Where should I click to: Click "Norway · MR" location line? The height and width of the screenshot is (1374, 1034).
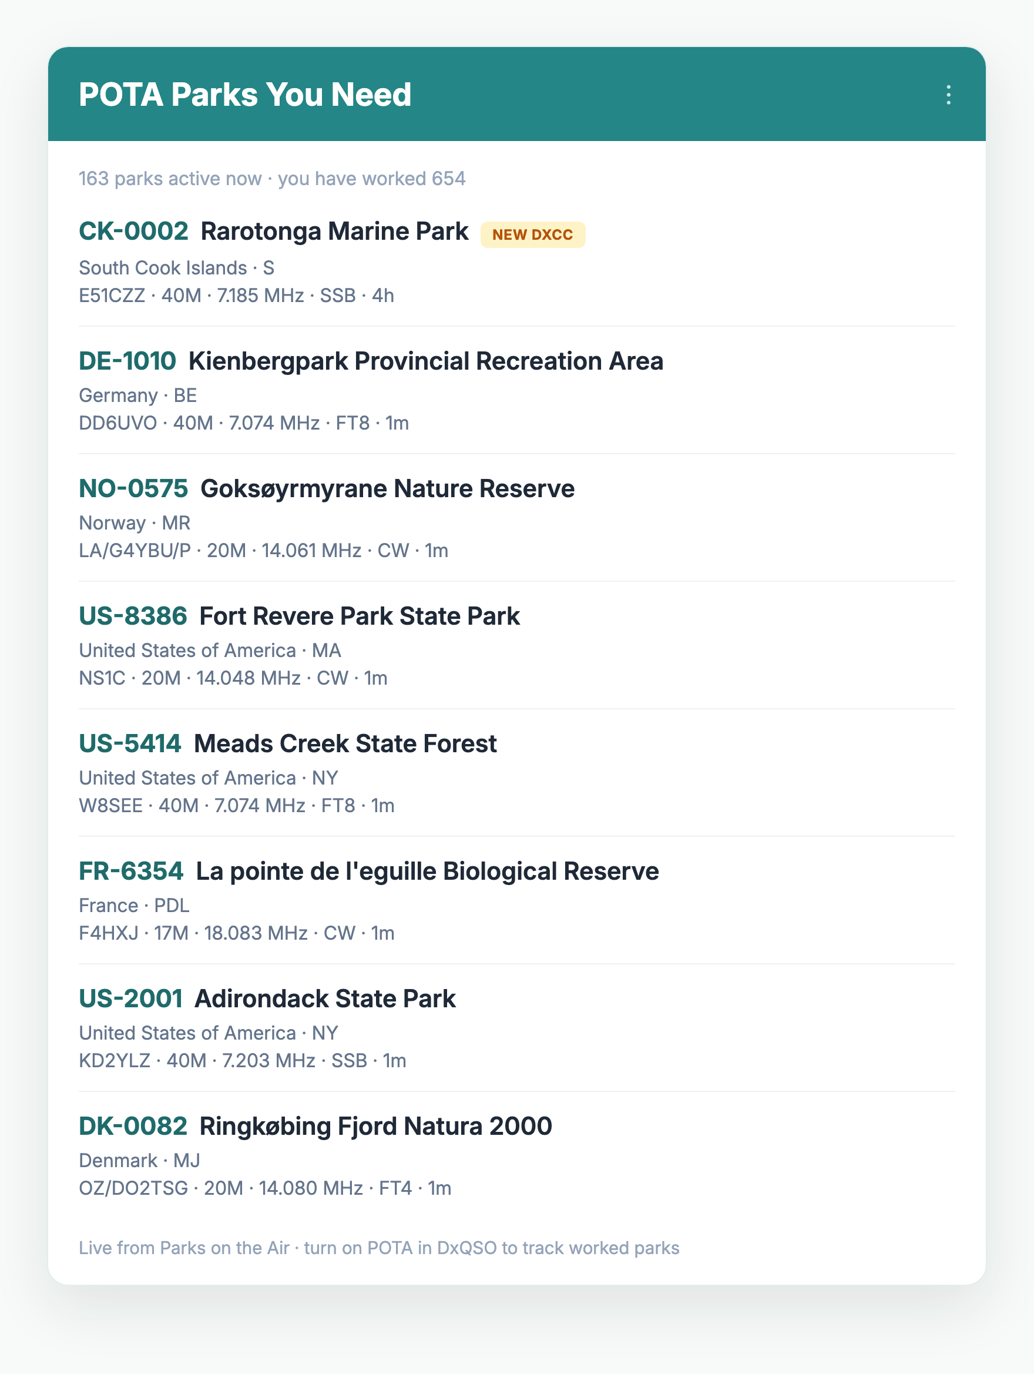135,523
